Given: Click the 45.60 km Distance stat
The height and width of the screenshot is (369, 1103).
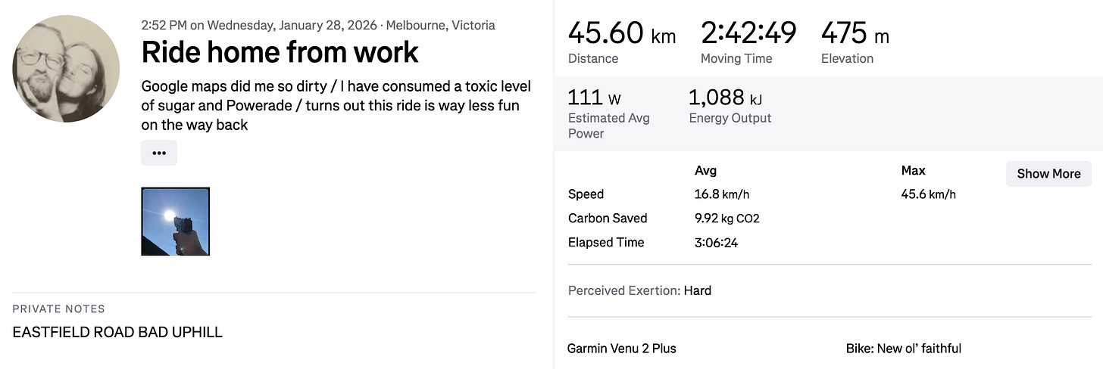Looking at the screenshot, I should tap(622, 42).
